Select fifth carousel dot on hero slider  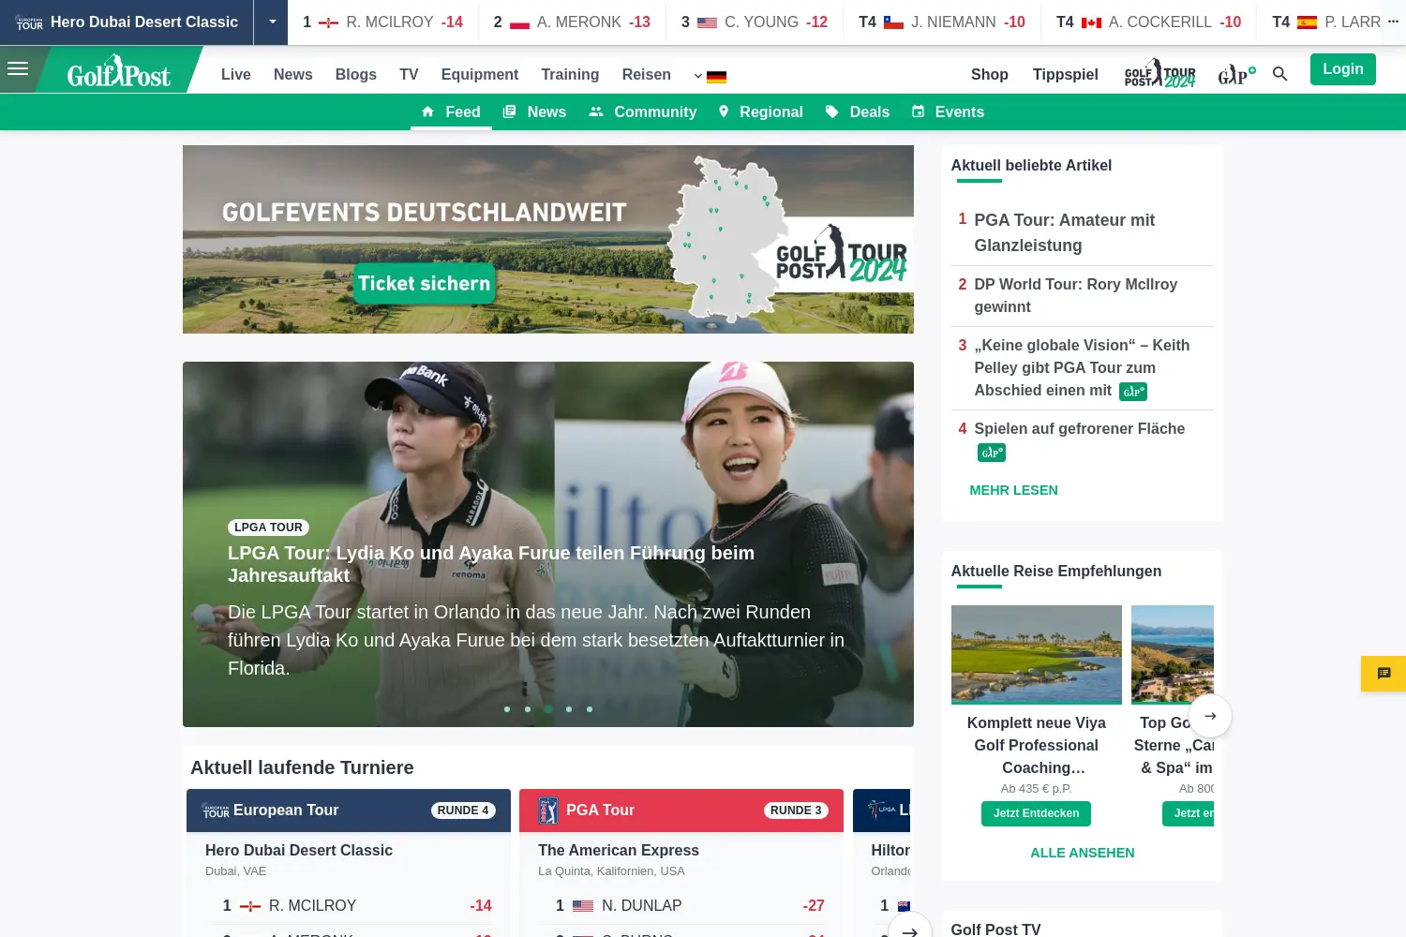point(590,709)
